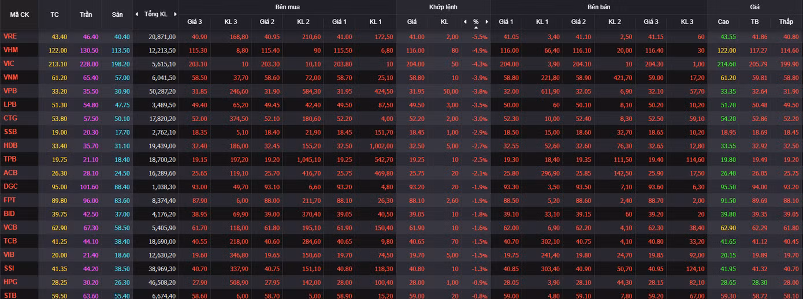
Task: Sort by the TC column header
Action: click(55, 14)
